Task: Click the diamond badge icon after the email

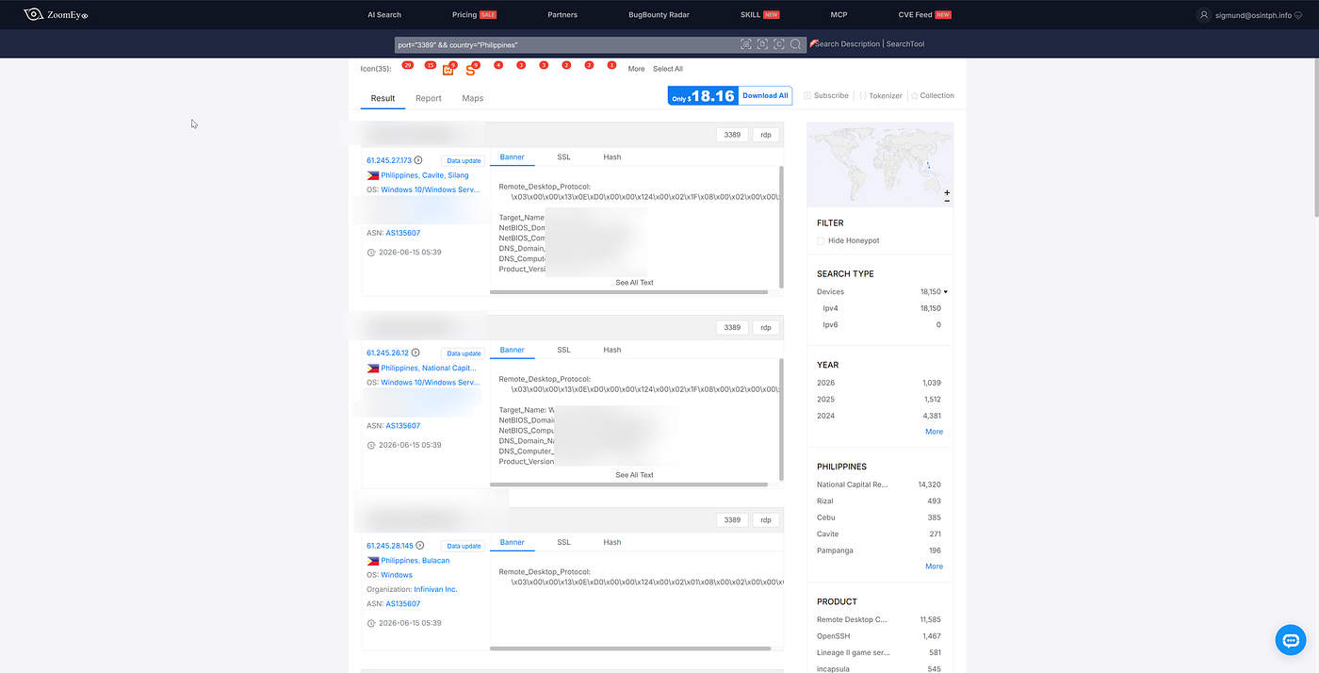Action: point(1298,15)
